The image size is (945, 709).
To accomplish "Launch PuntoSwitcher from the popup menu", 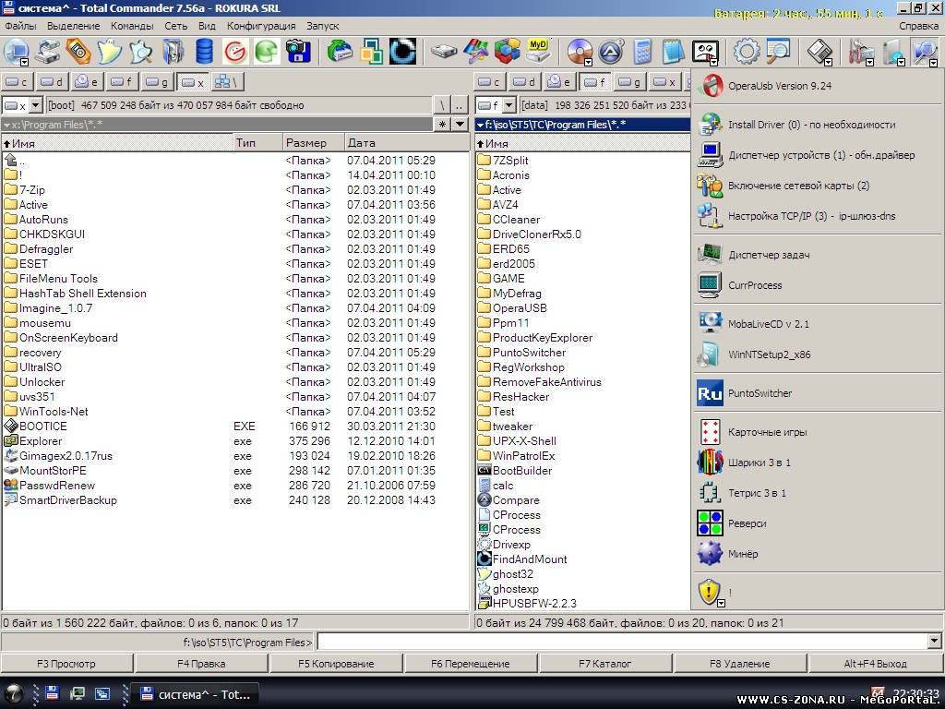I will point(818,393).
